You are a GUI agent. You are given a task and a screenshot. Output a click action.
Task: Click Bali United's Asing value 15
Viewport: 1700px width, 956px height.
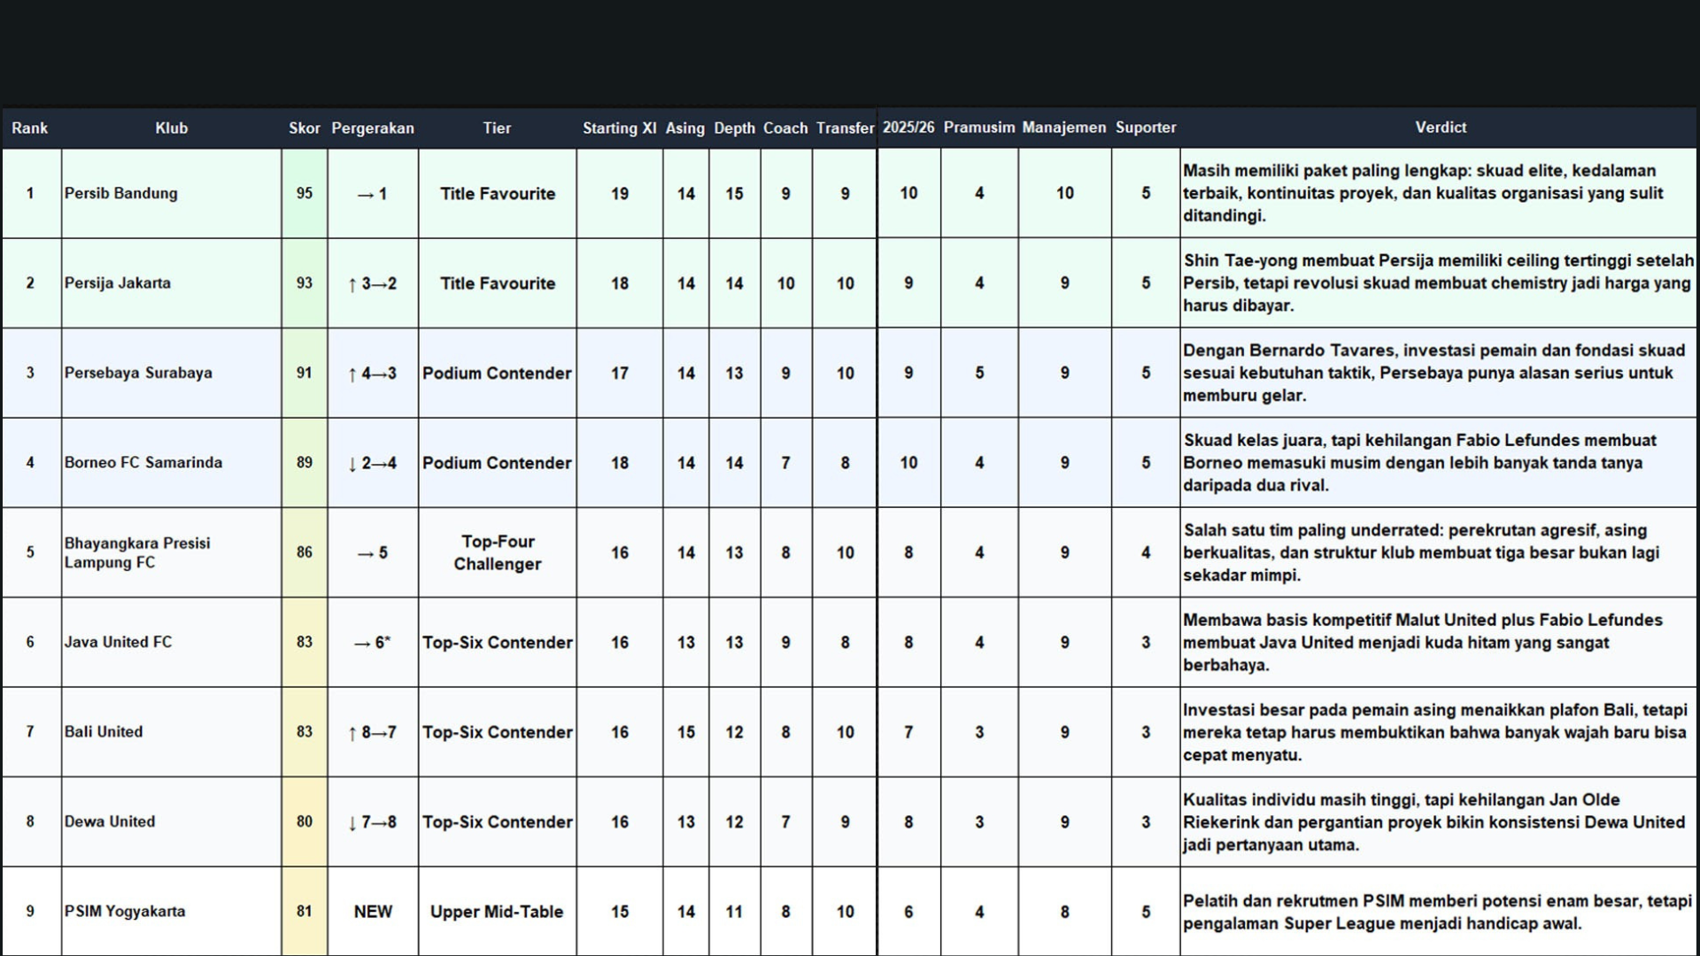point(685,732)
